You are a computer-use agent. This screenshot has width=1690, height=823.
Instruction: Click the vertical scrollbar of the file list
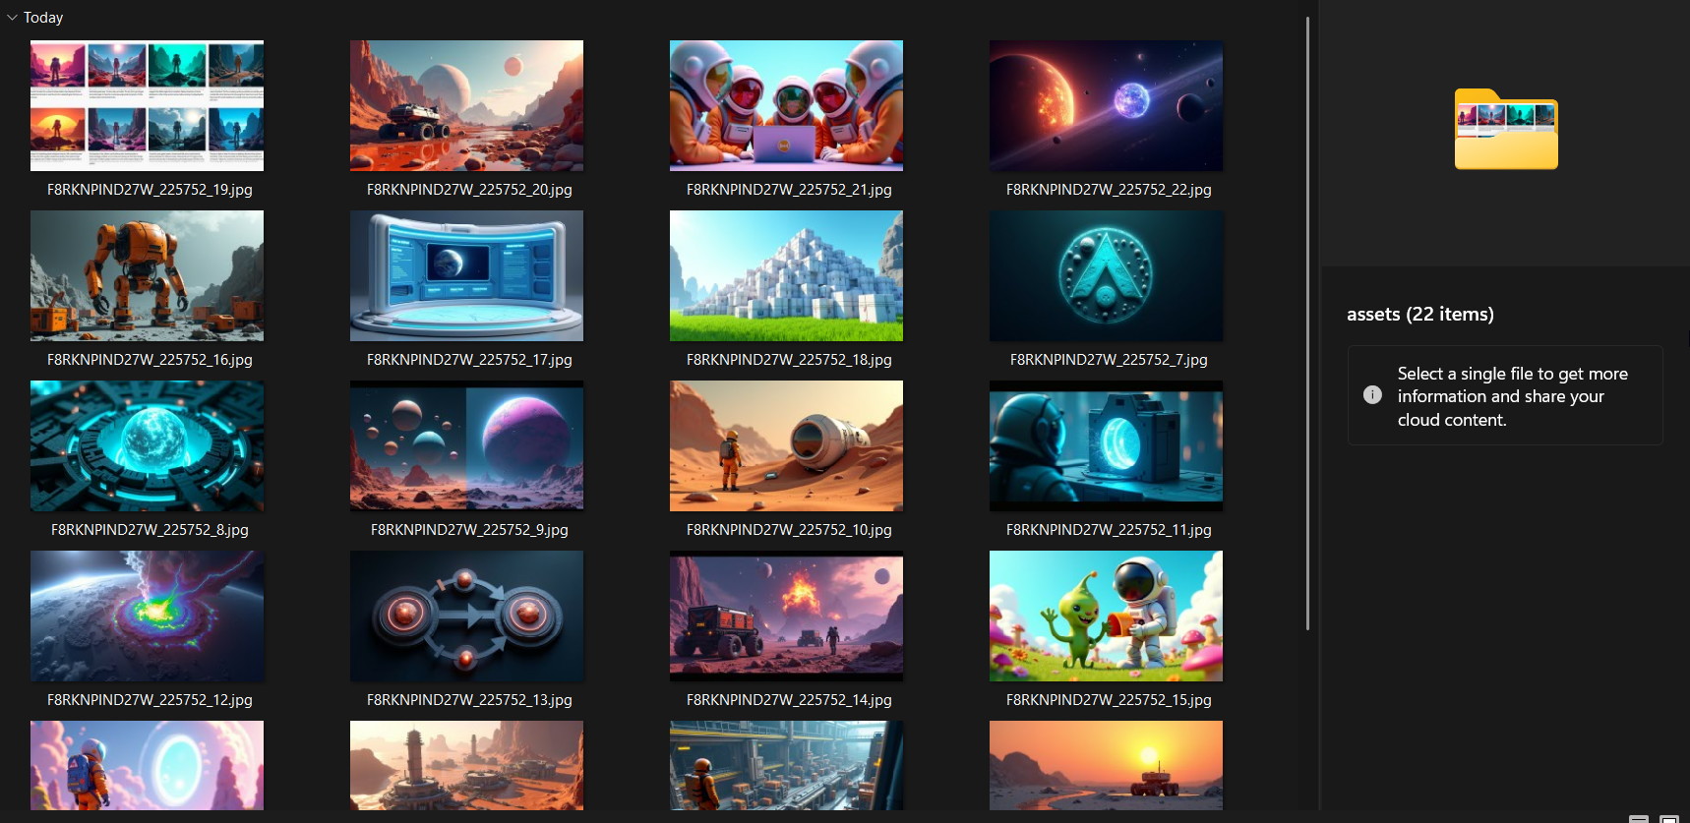click(1307, 323)
